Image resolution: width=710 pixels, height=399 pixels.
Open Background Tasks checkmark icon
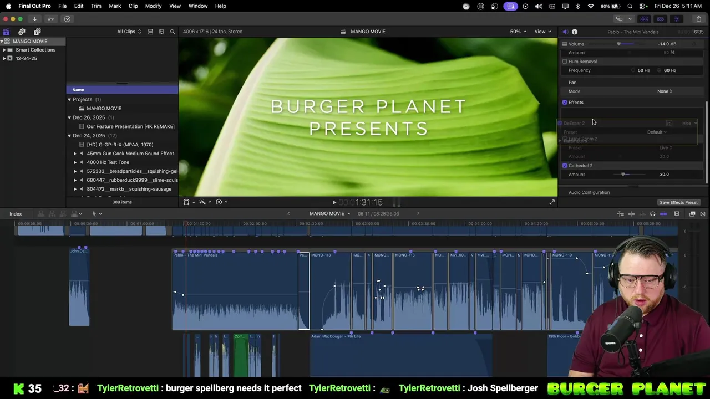tap(67, 19)
